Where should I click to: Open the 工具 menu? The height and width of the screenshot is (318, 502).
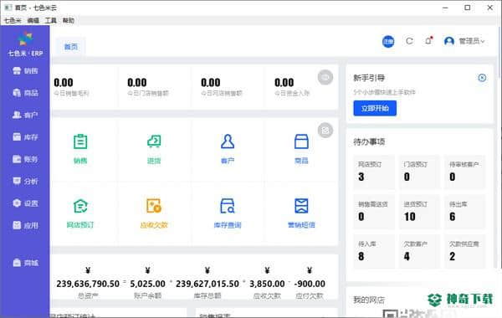click(50, 20)
